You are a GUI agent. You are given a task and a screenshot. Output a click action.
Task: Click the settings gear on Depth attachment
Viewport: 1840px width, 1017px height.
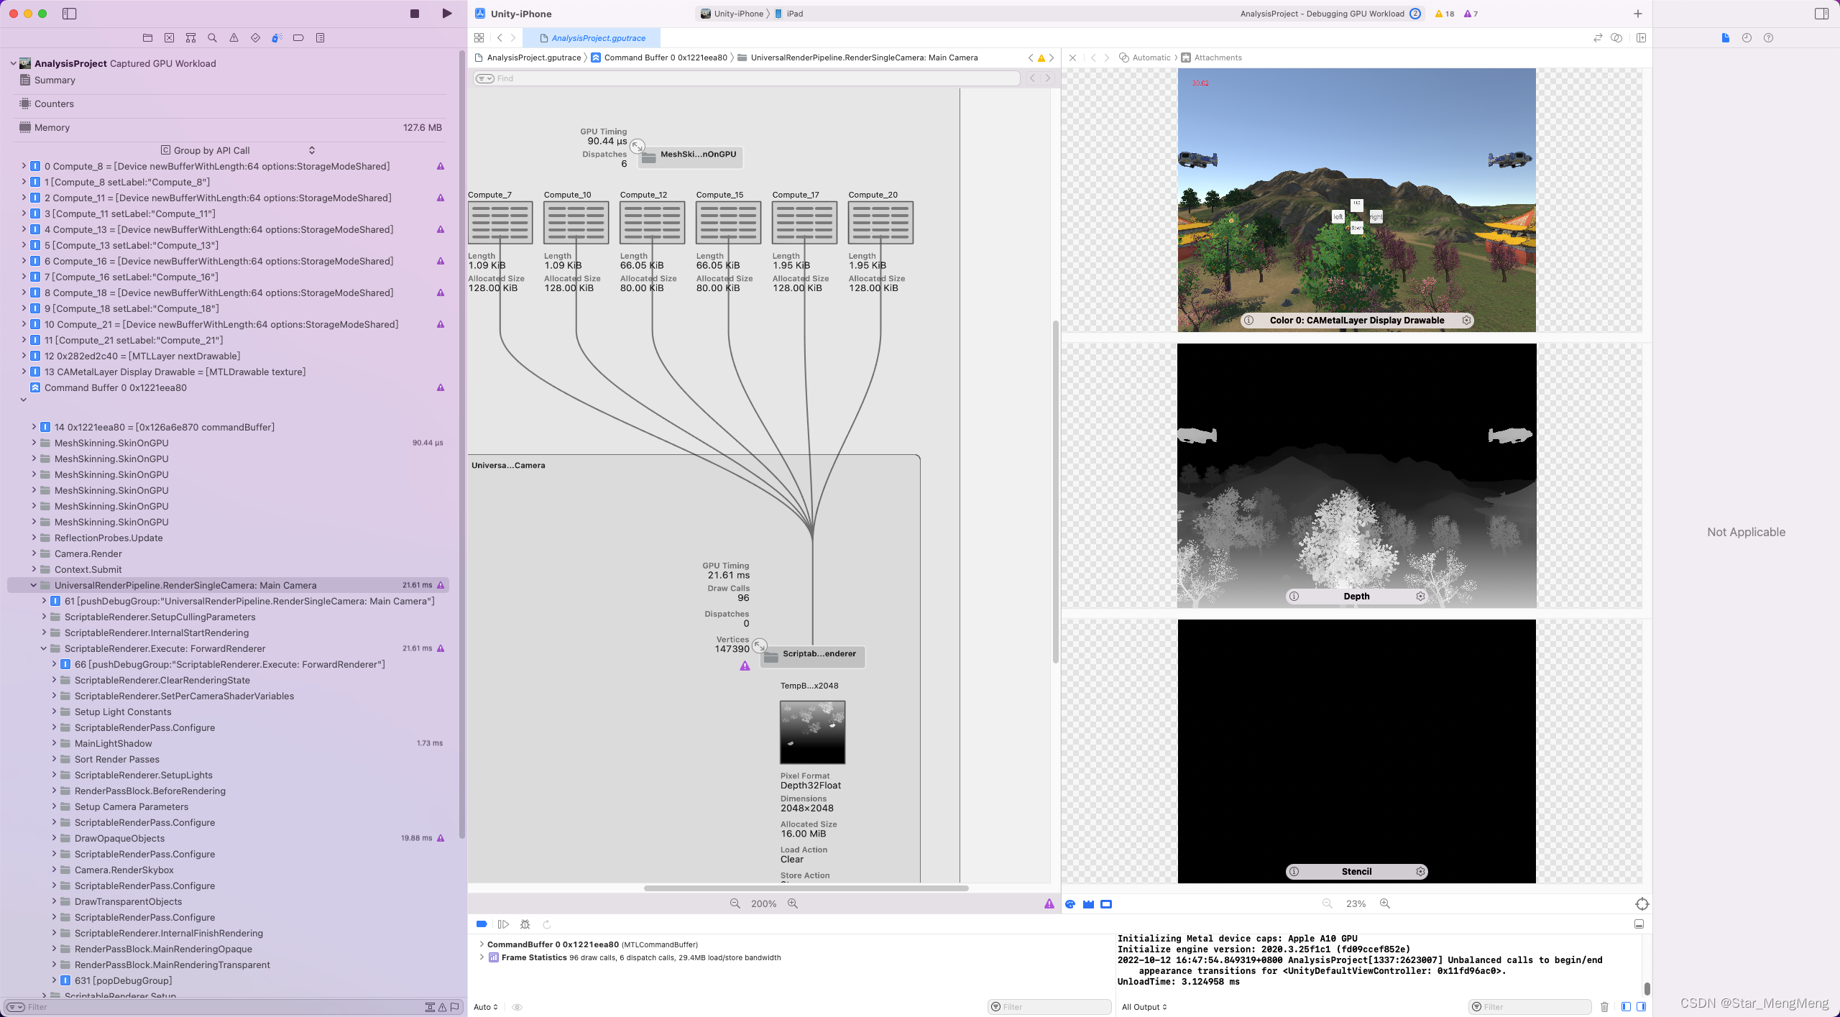(x=1420, y=597)
